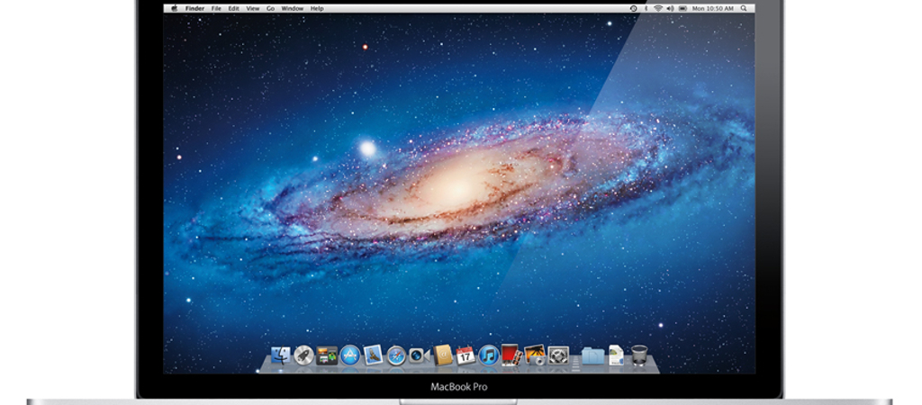Open the document stack in Dock
922x405 pixels.
click(616, 355)
